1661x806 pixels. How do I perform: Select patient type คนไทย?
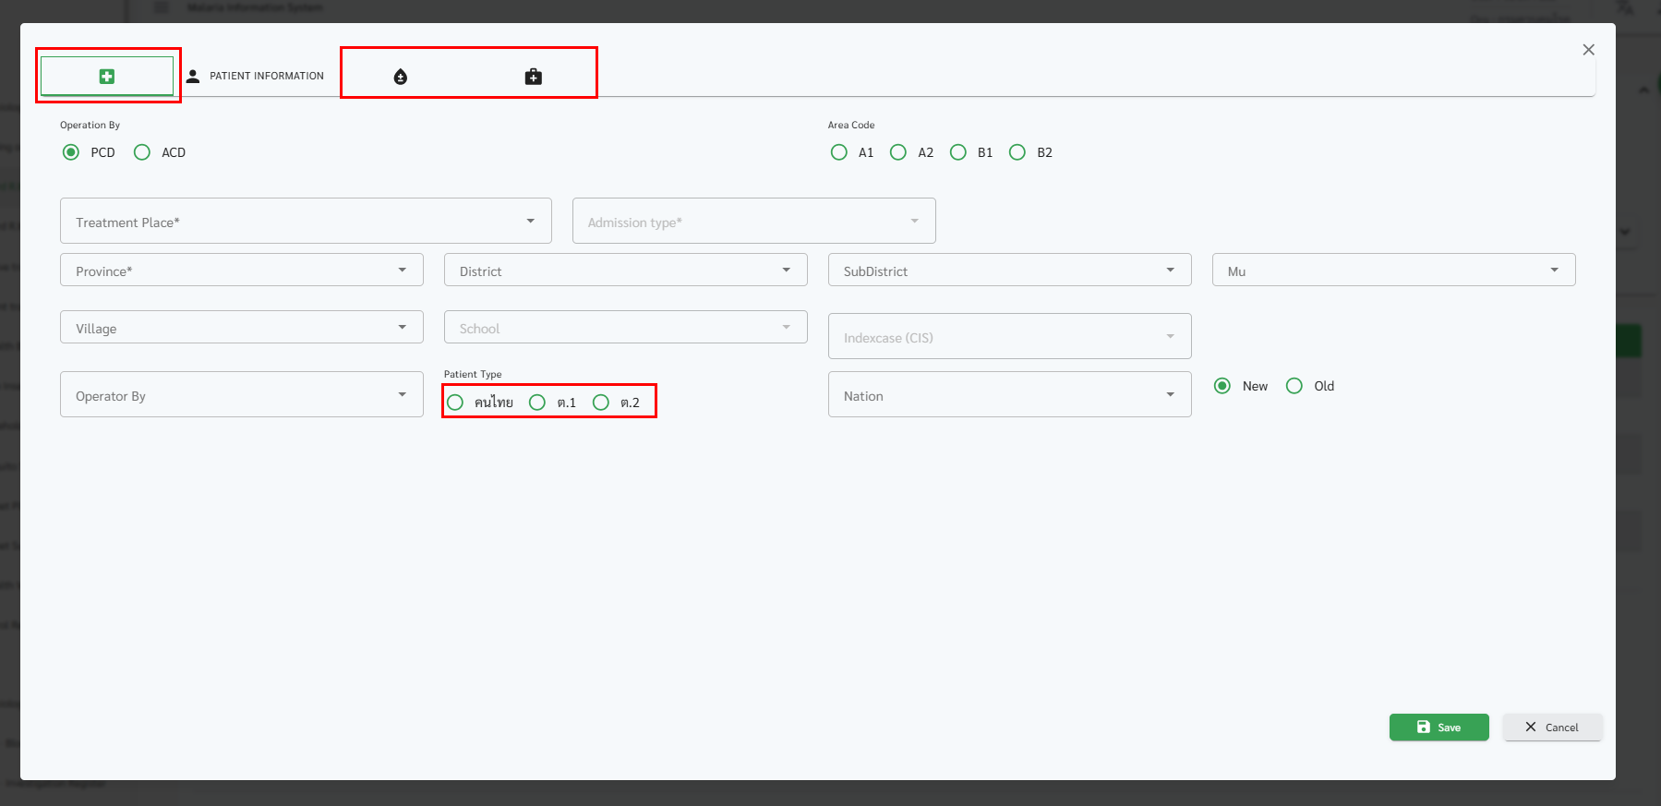455,403
